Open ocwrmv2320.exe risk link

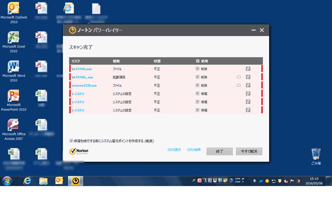(84, 85)
